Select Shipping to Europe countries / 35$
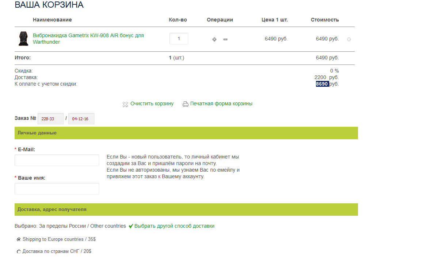The image size is (434, 270). 19,240
